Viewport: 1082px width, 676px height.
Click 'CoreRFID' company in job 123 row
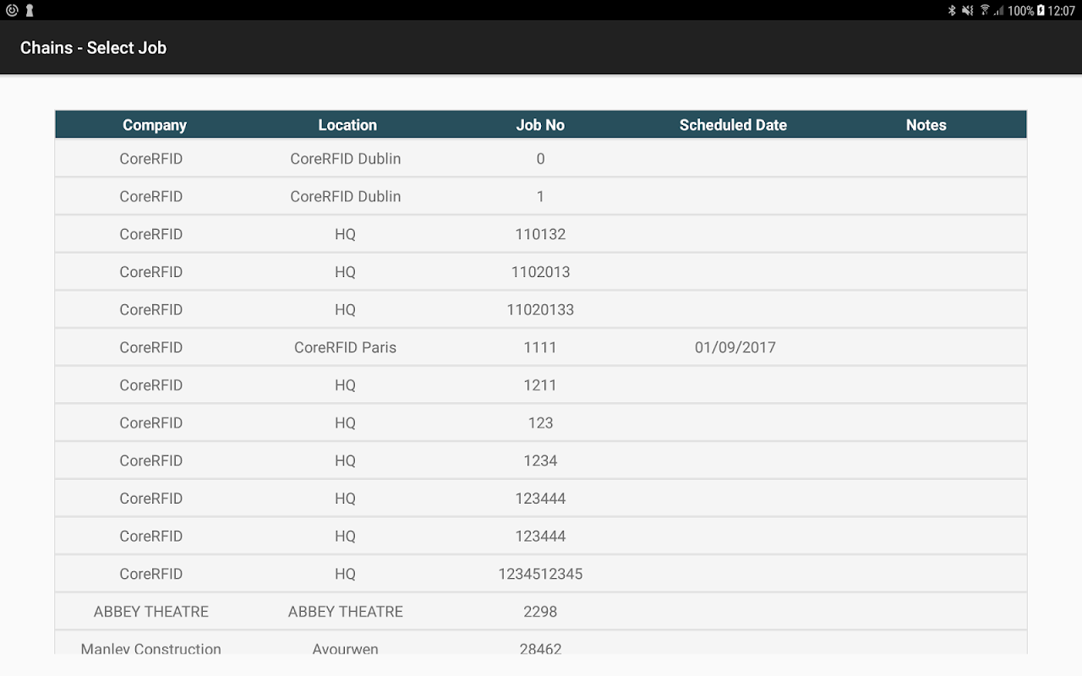tap(151, 422)
